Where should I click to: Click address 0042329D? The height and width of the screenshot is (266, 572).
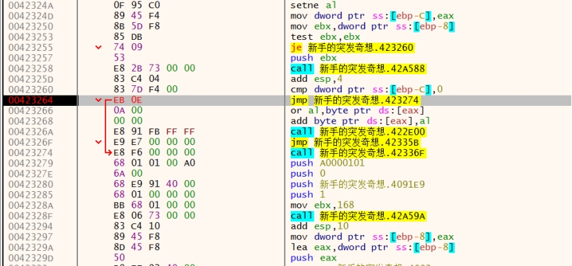coord(30,258)
